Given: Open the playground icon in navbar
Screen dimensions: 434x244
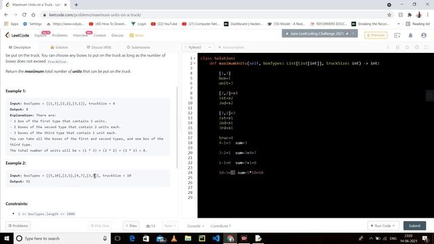Looking at the screenshot, I should [397, 35].
